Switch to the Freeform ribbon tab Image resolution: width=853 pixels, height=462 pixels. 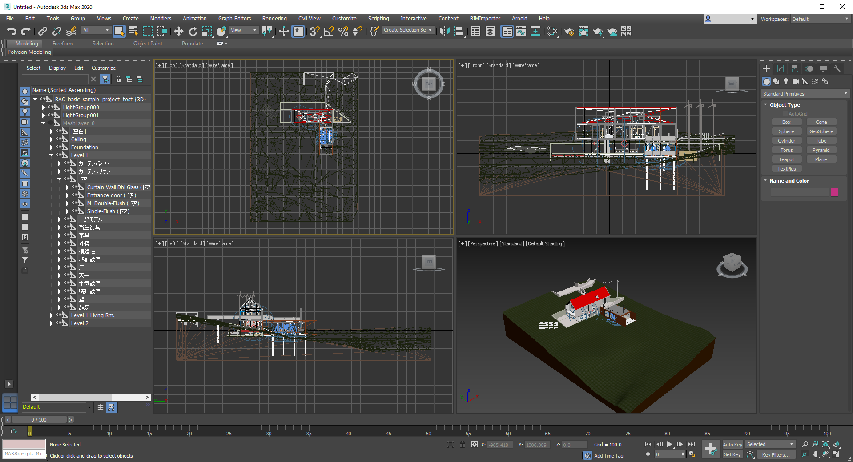pyautogui.click(x=62, y=44)
